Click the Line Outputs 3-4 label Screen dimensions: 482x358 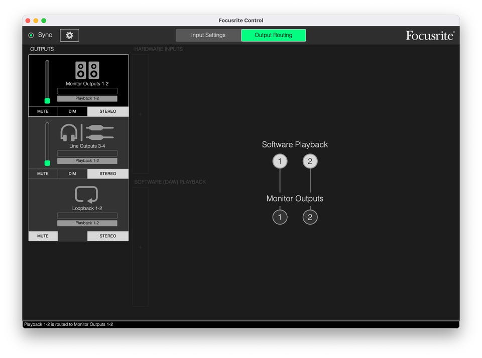tap(87, 146)
